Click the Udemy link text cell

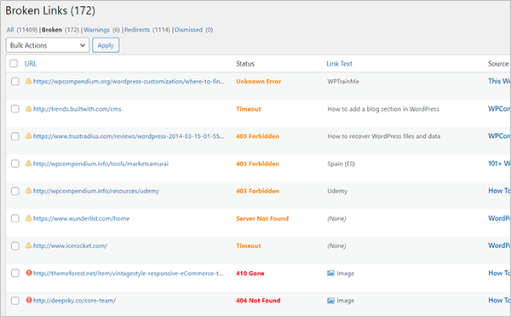pos(337,191)
